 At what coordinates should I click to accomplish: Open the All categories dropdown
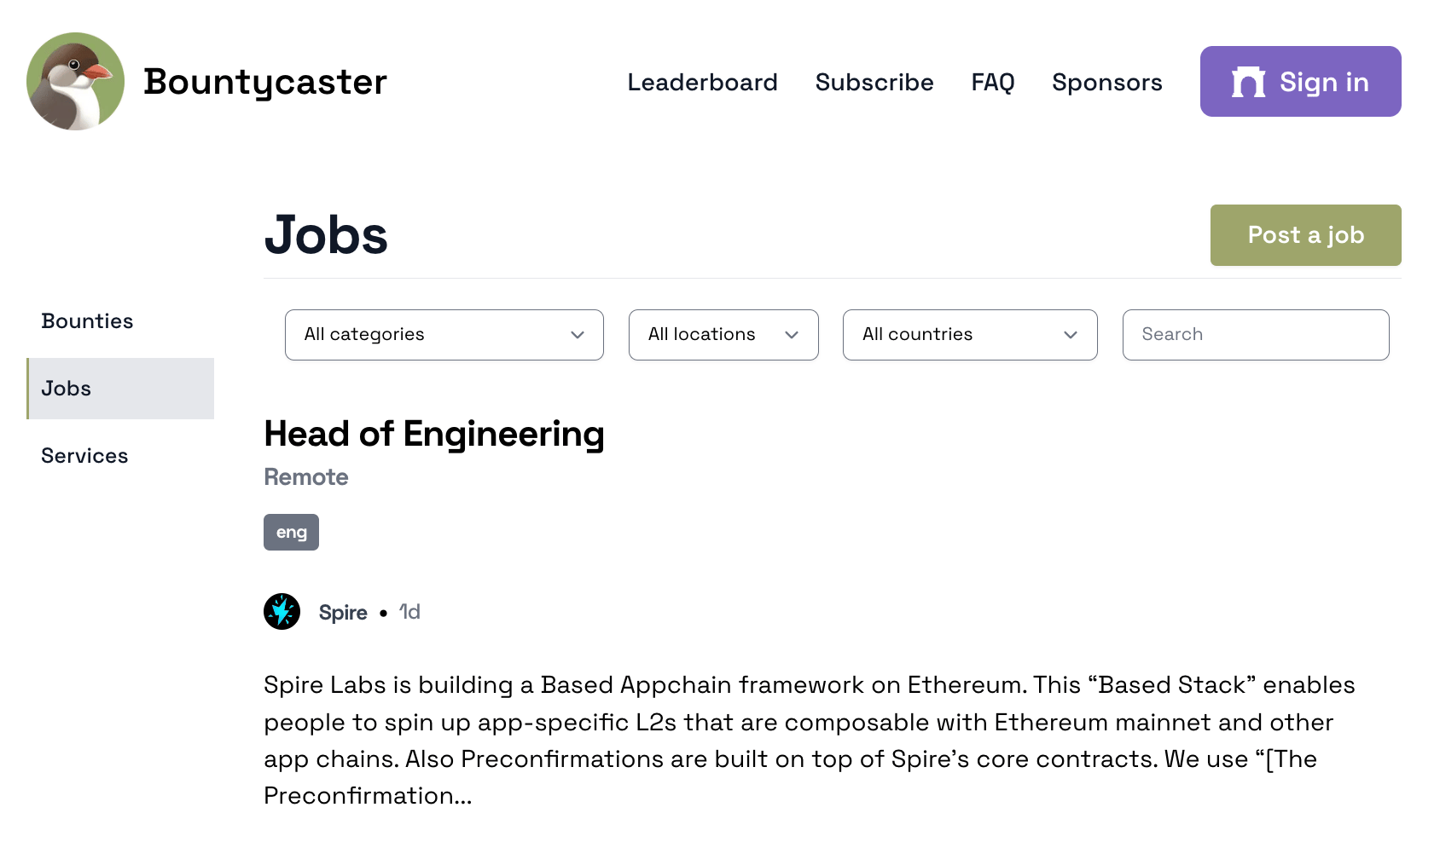point(444,335)
